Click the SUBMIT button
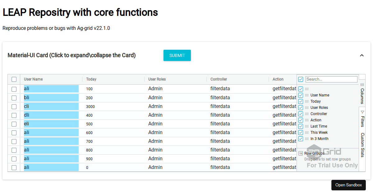Image resolution: width=373 pixels, height=196 pixels. 177,55
